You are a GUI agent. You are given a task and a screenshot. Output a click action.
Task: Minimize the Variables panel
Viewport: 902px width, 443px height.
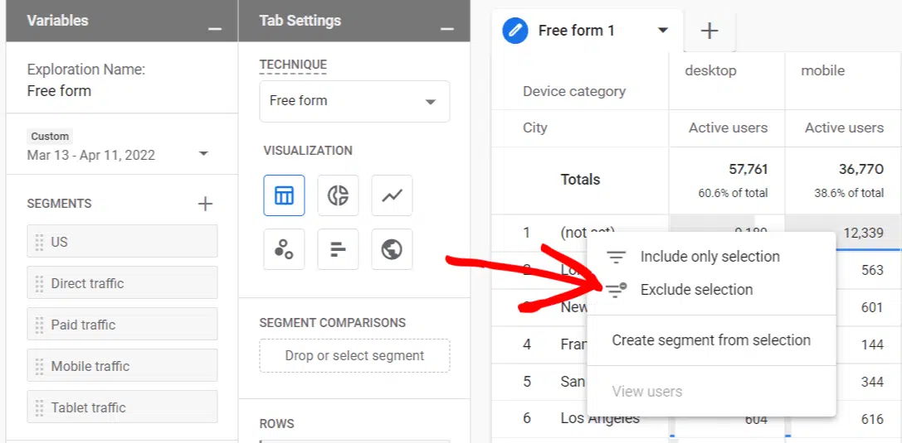point(215,29)
